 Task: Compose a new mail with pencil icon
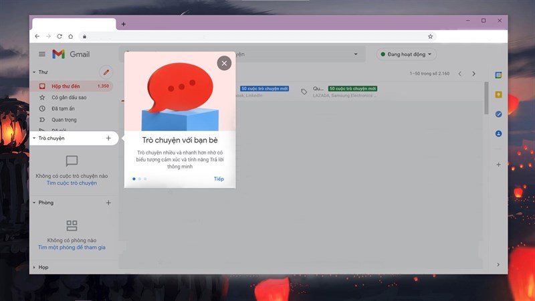[106, 72]
